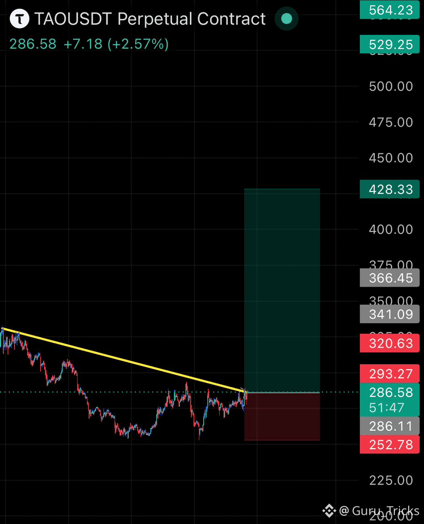Select the +7.18 (+2.57%) change text
424x524 pixels.
click(116, 44)
